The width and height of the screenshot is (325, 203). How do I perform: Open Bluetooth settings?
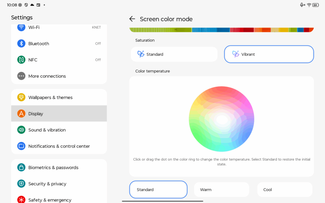click(x=59, y=44)
